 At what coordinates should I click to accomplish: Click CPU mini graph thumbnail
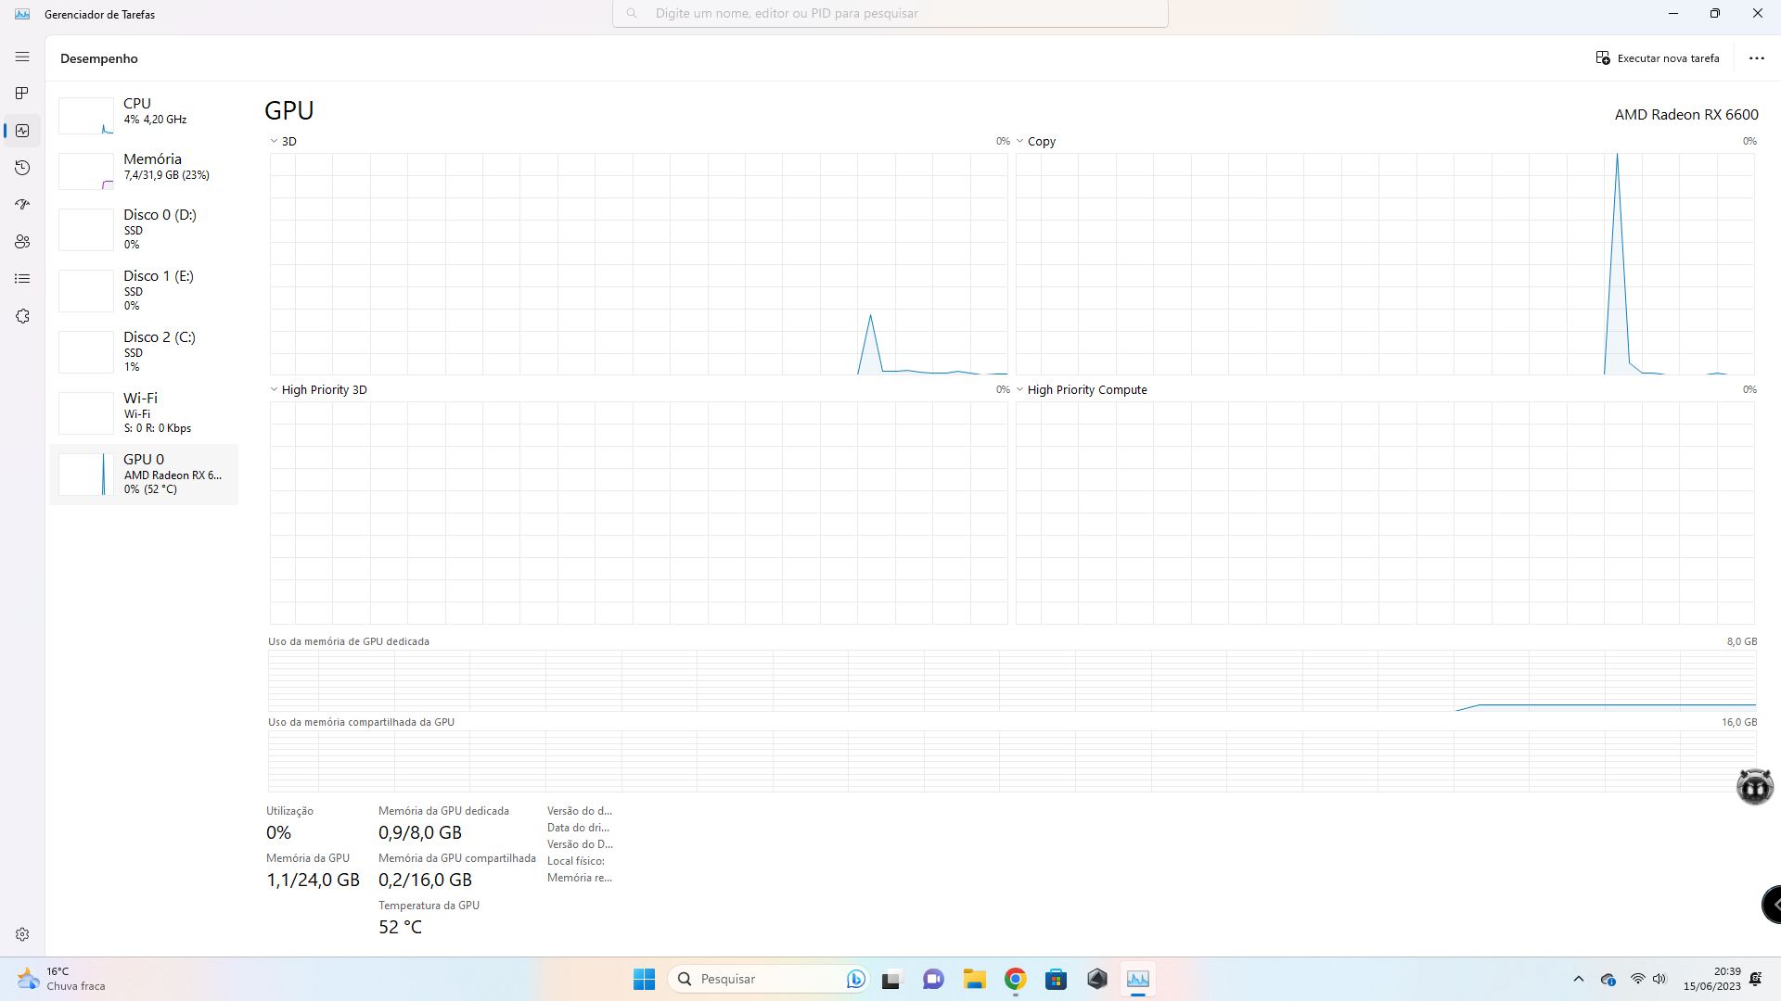click(x=86, y=116)
